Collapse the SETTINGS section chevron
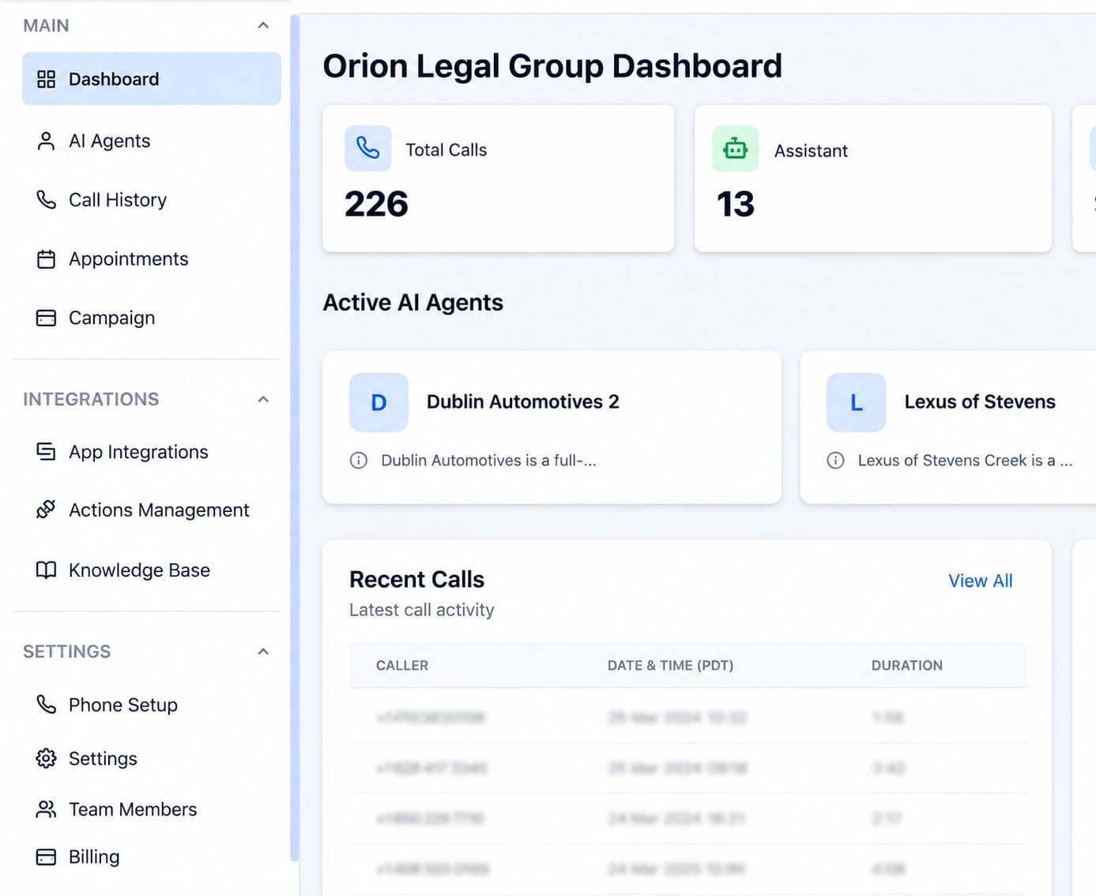This screenshot has width=1096, height=896. [x=263, y=652]
